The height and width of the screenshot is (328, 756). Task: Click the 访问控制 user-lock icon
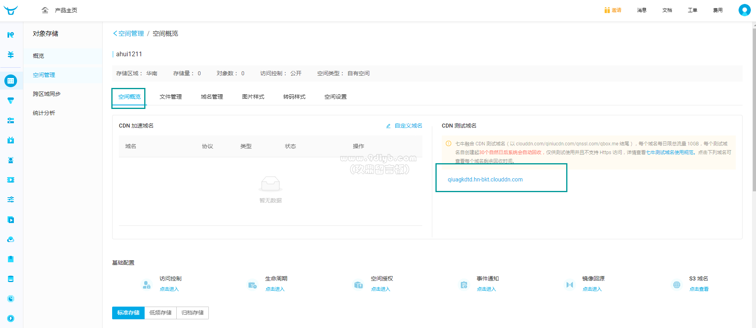click(x=147, y=285)
